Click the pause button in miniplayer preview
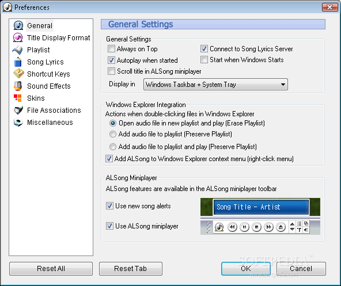 pyautogui.click(x=244, y=227)
